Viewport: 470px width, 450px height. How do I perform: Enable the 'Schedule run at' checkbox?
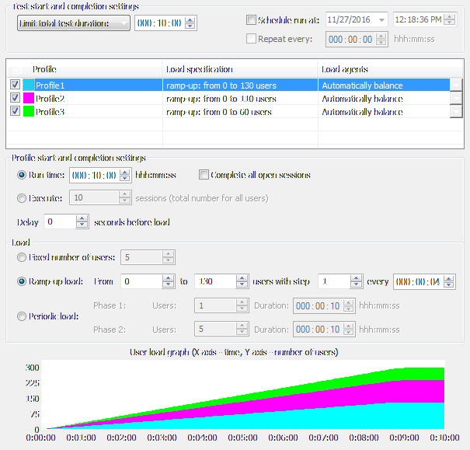(x=251, y=19)
